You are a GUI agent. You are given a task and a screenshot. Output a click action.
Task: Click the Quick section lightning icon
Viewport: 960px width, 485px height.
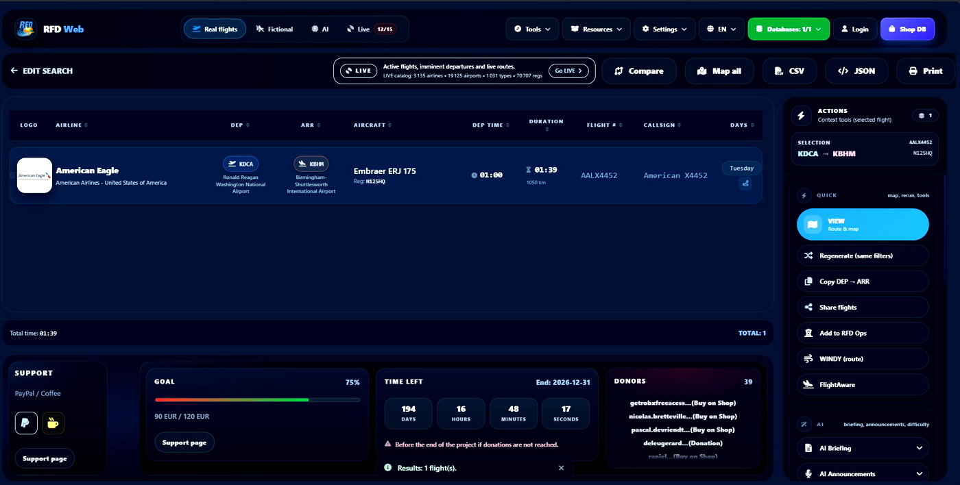[805, 195]
